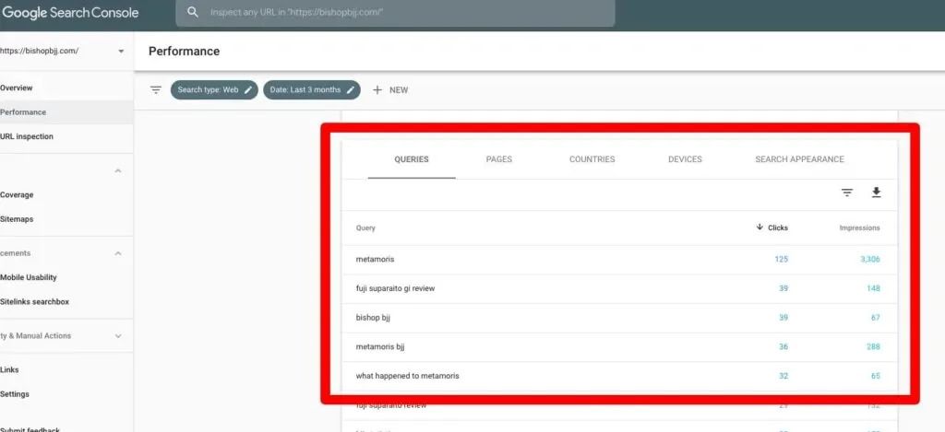Open the Coverage report
This screenshot has height=432, width=945.
(17, 195)
